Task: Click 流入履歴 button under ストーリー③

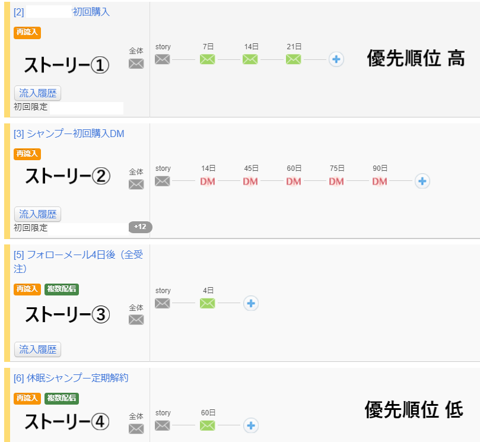Action: click(37, 349)
